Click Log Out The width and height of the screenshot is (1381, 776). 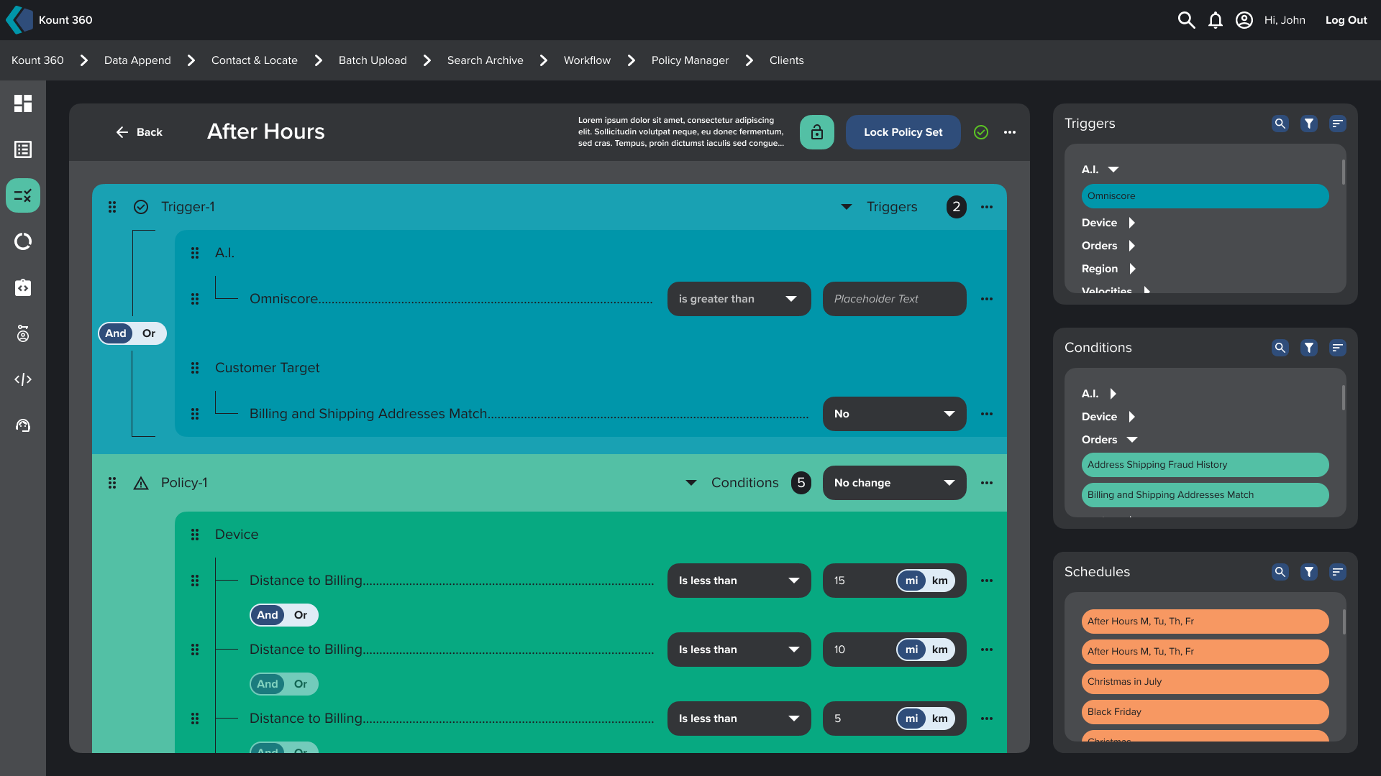1346,20
